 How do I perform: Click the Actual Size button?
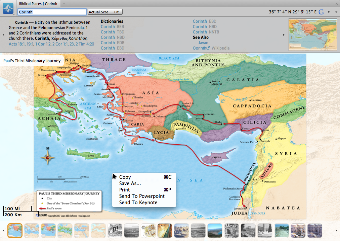[98, 12]
